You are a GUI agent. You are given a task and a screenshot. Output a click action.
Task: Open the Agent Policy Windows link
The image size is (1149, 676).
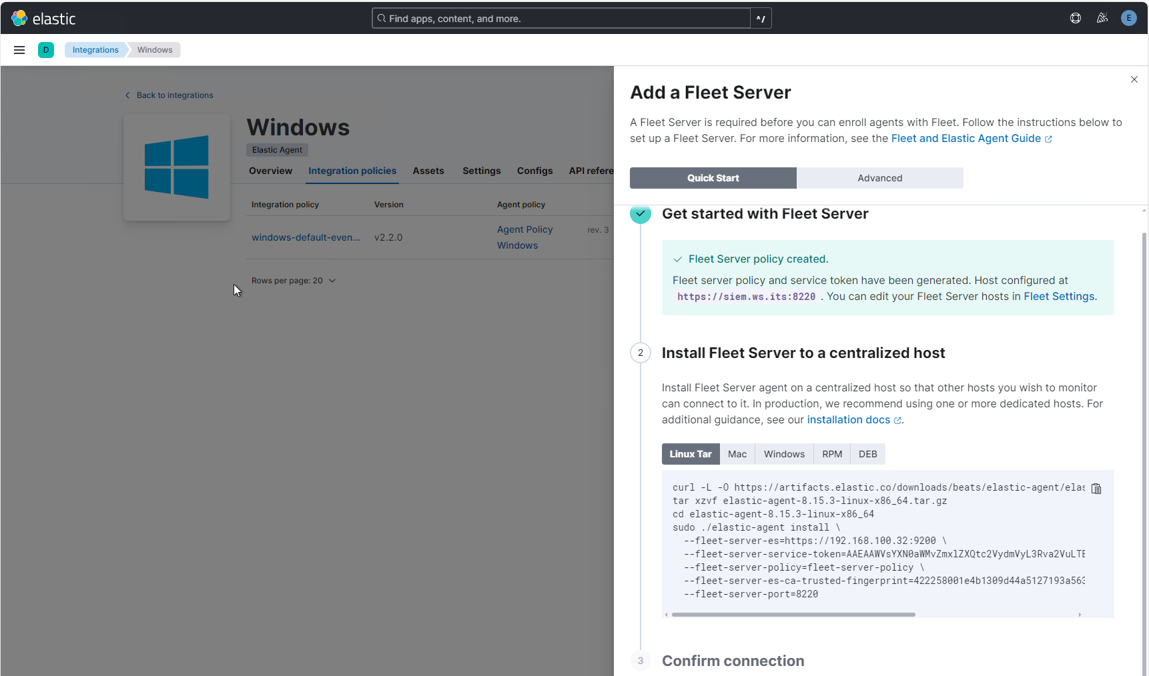pos(525,237)
